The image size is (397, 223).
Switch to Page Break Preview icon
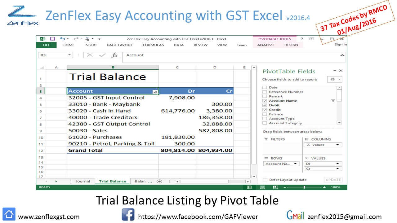point(275,187)
